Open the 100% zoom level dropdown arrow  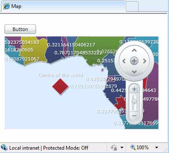click(156, 148)
